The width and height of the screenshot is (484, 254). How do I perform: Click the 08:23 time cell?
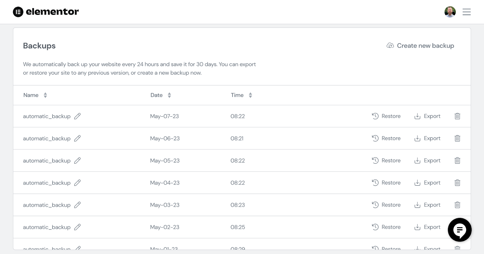(237, 205)
